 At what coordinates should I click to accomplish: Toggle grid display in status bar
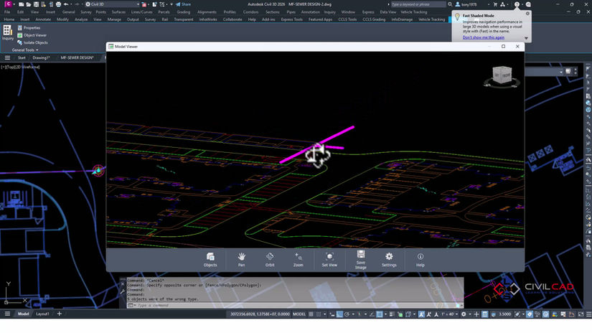pos(311,314)
